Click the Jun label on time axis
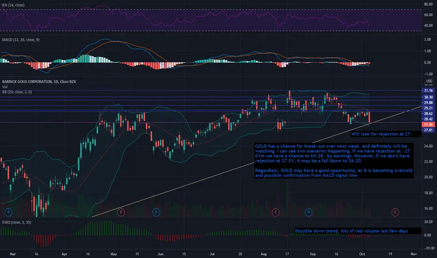 160,254
